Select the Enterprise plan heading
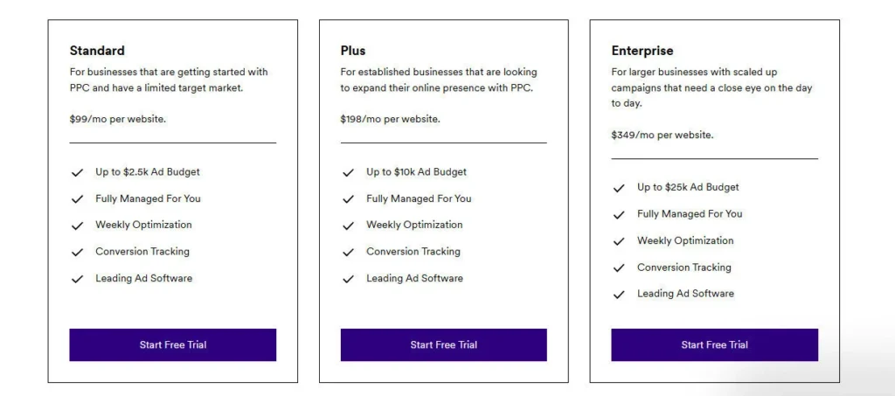Screen dimensions: 895x396 coord(642,51)
